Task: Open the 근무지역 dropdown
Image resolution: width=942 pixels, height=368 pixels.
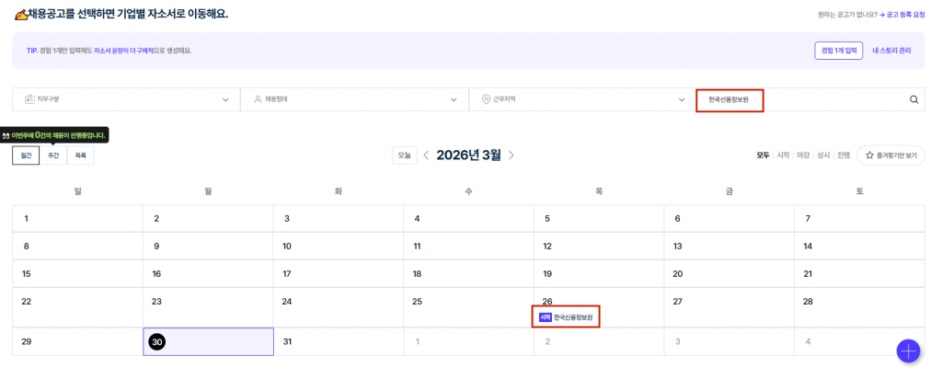Action: point(582,99)
